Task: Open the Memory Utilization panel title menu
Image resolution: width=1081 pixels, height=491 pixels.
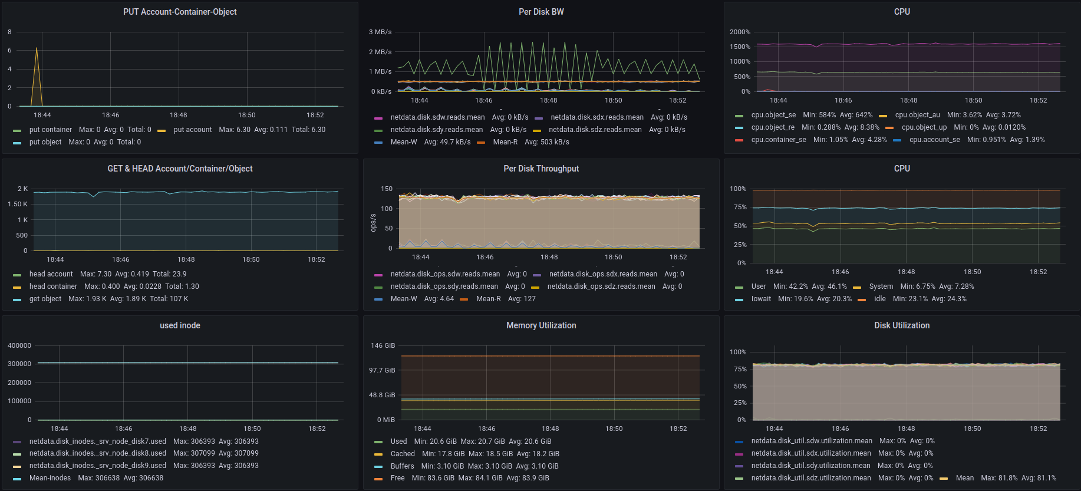Action: point(540,325)
